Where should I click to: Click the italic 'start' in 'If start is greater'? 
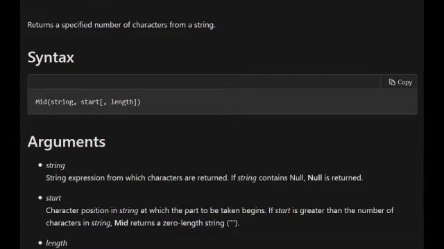point(282,210)
